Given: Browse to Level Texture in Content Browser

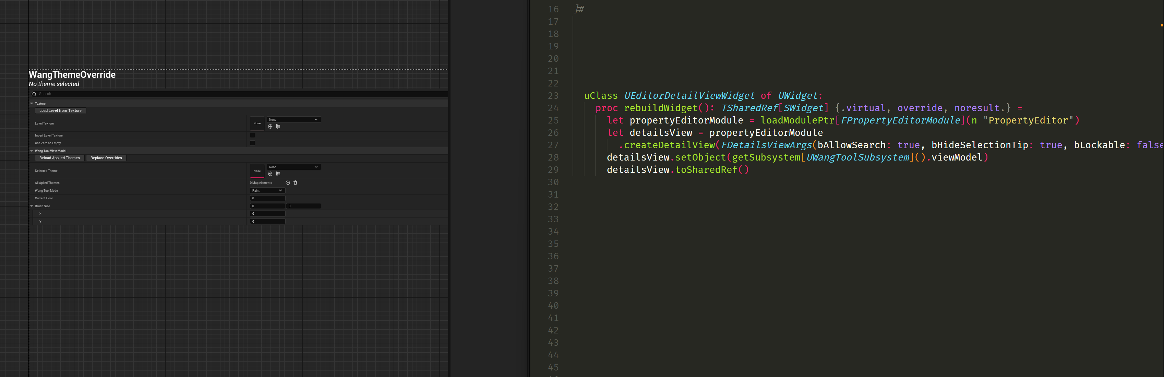Looking at the screenshot, I should [x=278, y=127].
